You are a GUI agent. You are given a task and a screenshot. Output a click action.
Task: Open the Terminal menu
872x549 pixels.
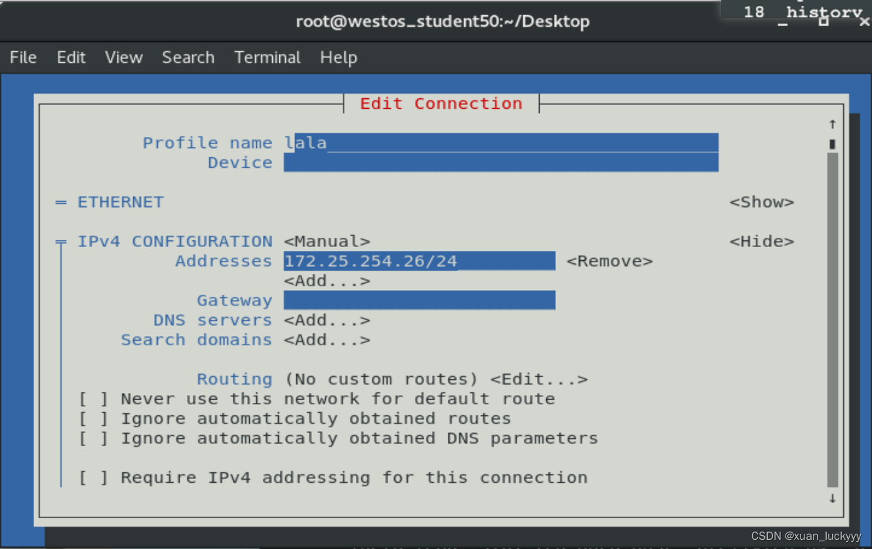coord(268,58)
